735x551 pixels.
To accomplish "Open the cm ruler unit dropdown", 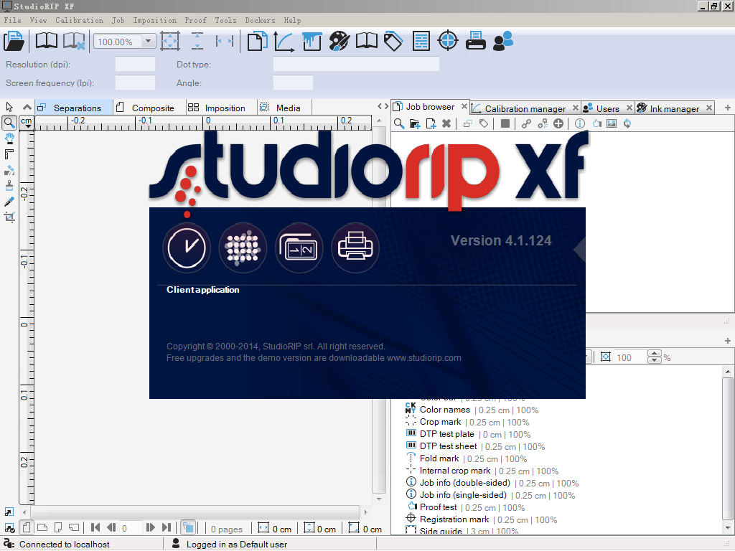I will (27, 122).
